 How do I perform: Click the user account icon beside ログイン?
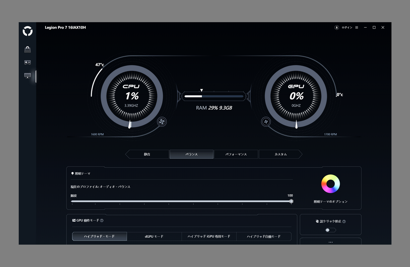point(337,27)
